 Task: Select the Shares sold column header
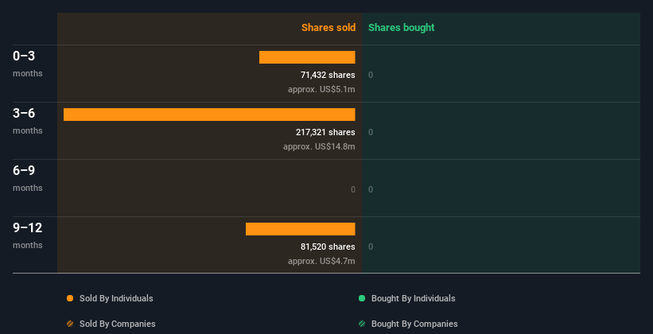tap(328, 28)
